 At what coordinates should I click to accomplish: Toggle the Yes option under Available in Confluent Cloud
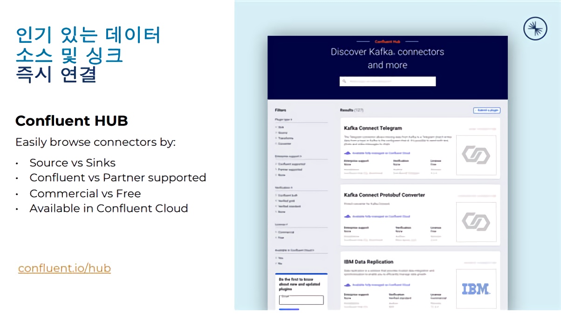pos(280,258)
